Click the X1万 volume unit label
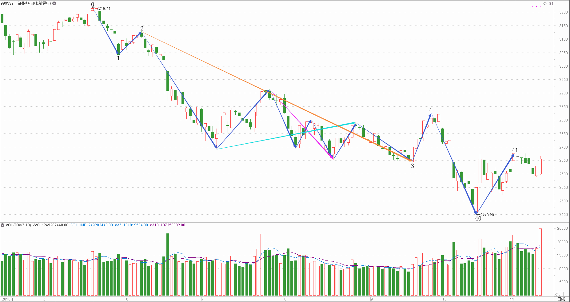This screenshot has width=570, height=302. (x=559, y=294)
